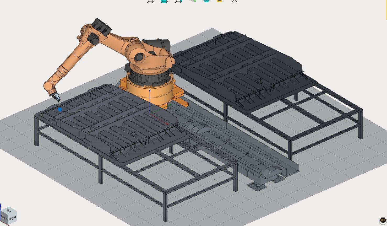Screen dimensions: 387x226
Task: Click the Top face of the view cube
Action: click(x=8, y=211)
